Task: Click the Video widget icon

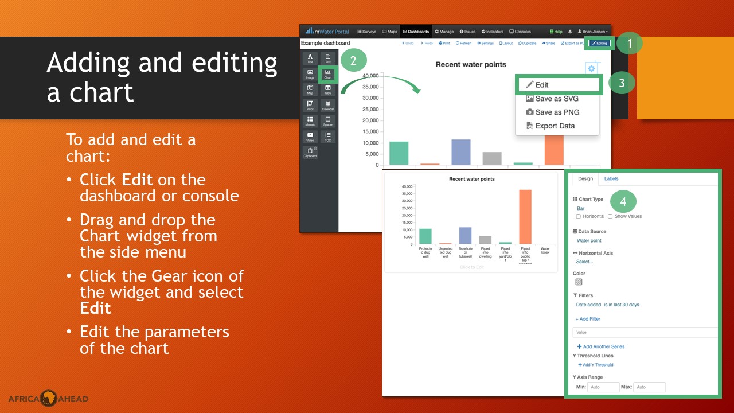Action: click(x=310, y=137)
